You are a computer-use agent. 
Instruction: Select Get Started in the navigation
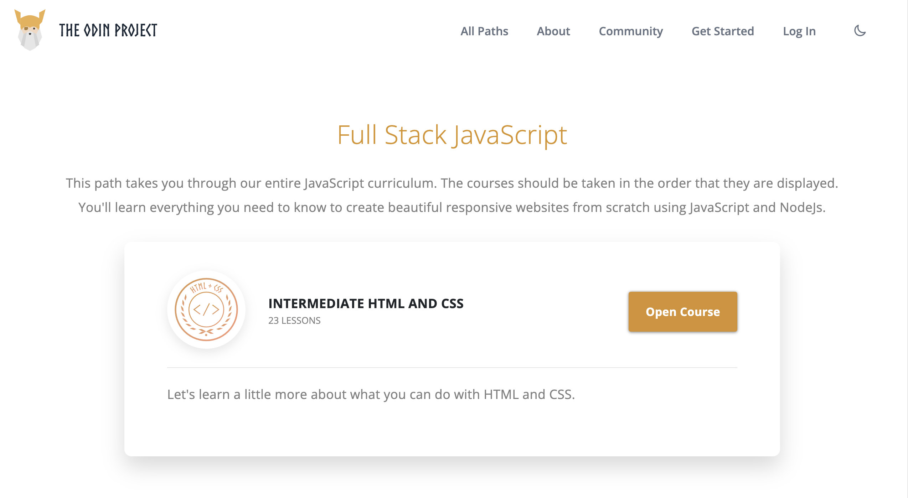tap(723, 31)
